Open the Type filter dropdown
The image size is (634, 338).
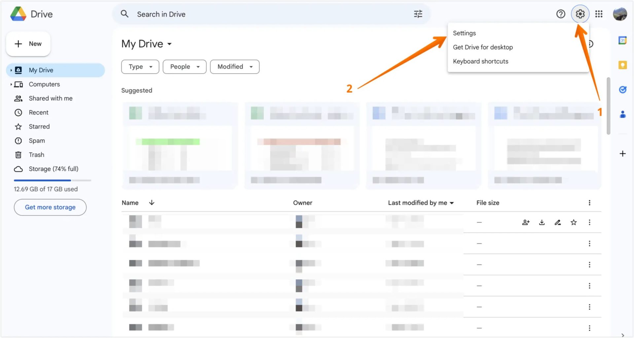140,67
